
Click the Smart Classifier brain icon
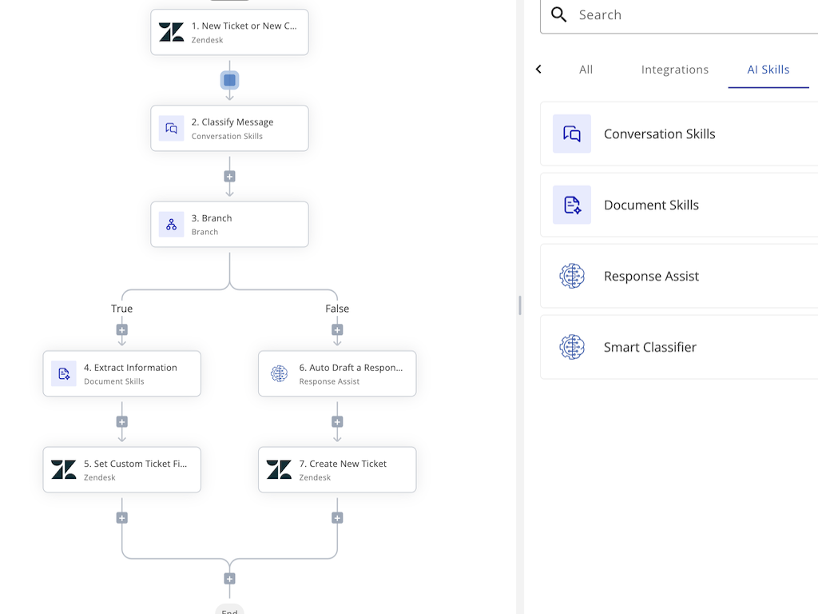coord(571,347)
